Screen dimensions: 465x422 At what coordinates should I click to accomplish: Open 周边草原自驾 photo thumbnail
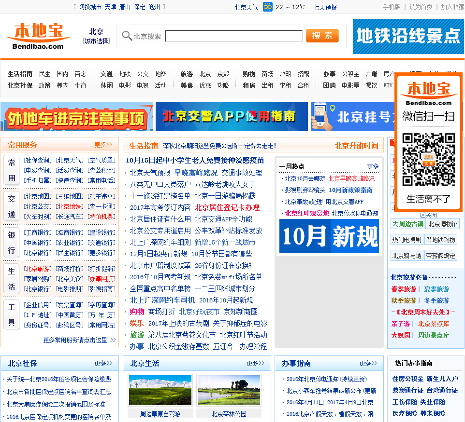pyautogui.click(x=160, y=390)
